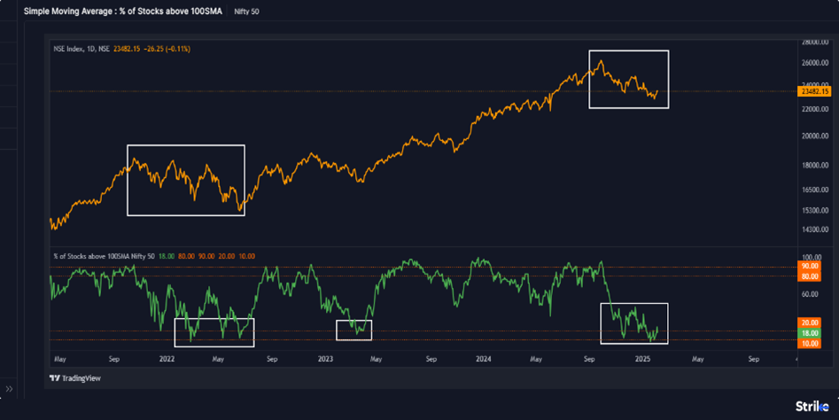
Task: Click the 2023 marker on time axis
Action: point(325,360)
